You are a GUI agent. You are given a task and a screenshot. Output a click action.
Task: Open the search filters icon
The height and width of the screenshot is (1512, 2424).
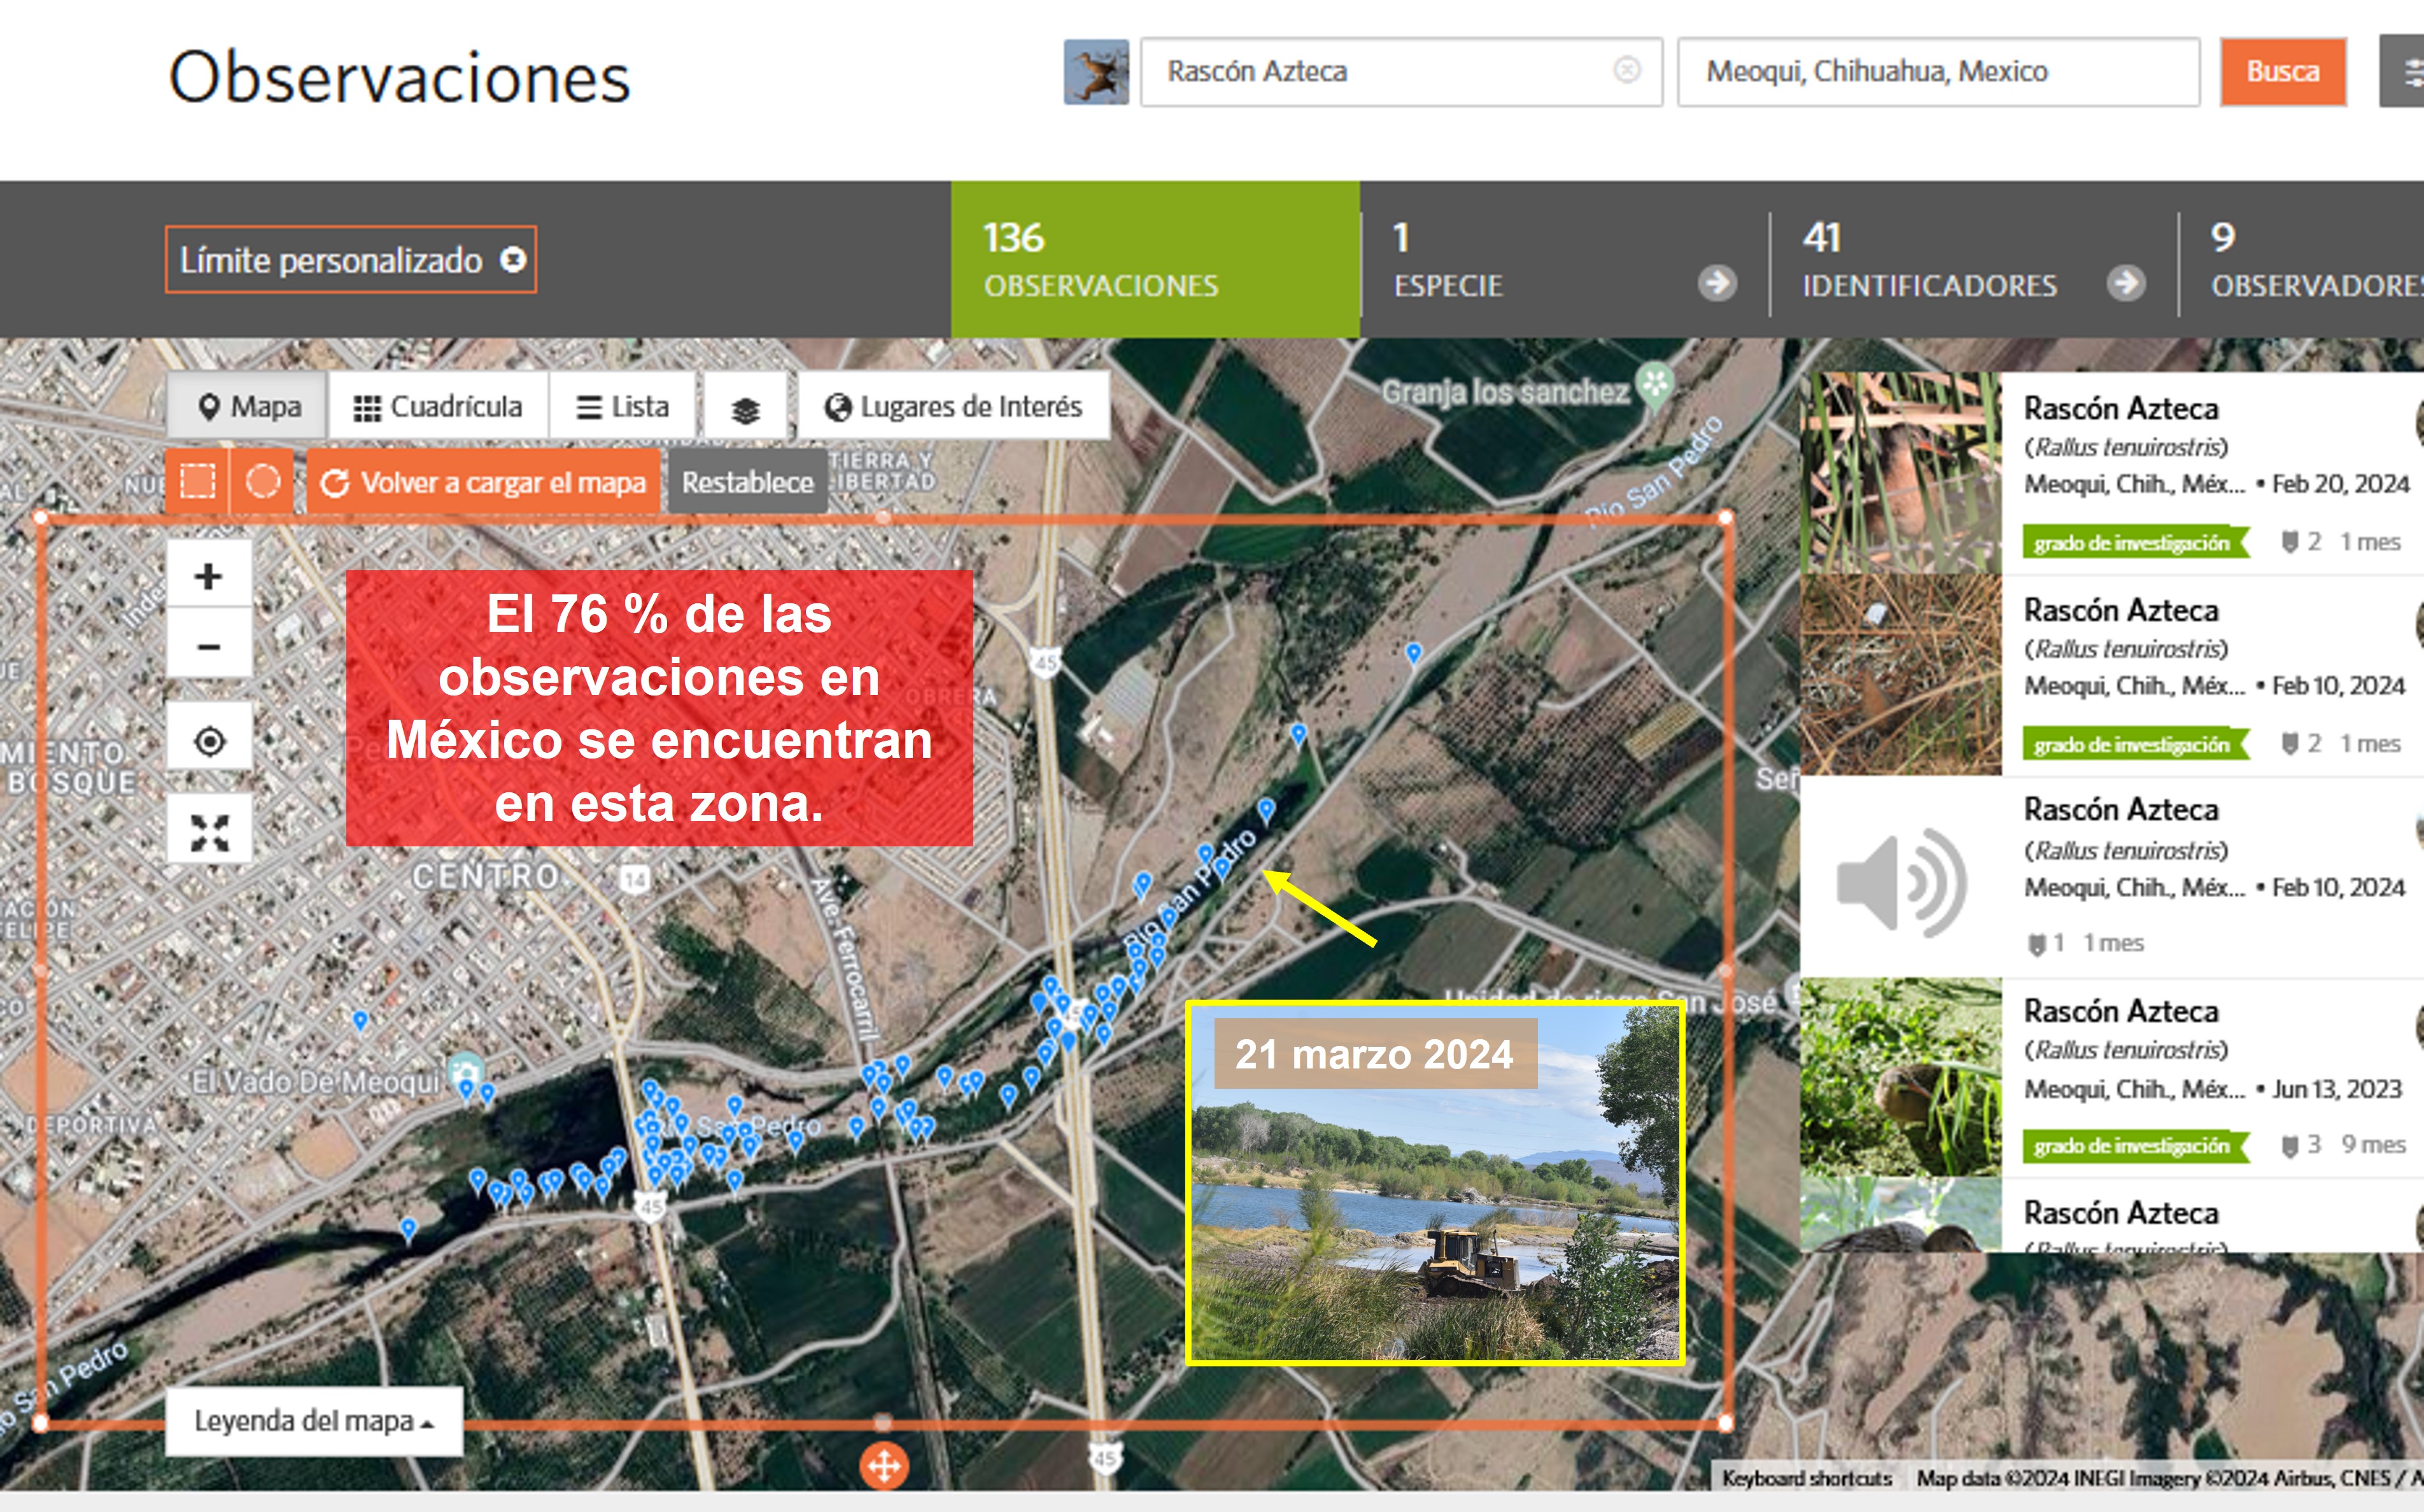(2408, 72)
